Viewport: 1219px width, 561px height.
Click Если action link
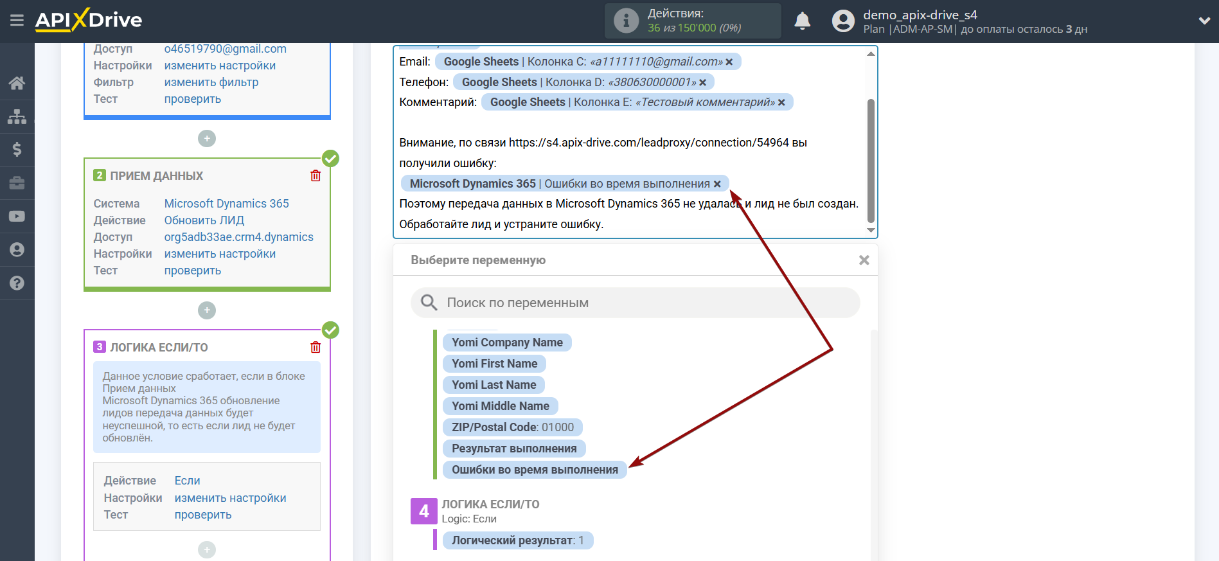pos(187,481)
